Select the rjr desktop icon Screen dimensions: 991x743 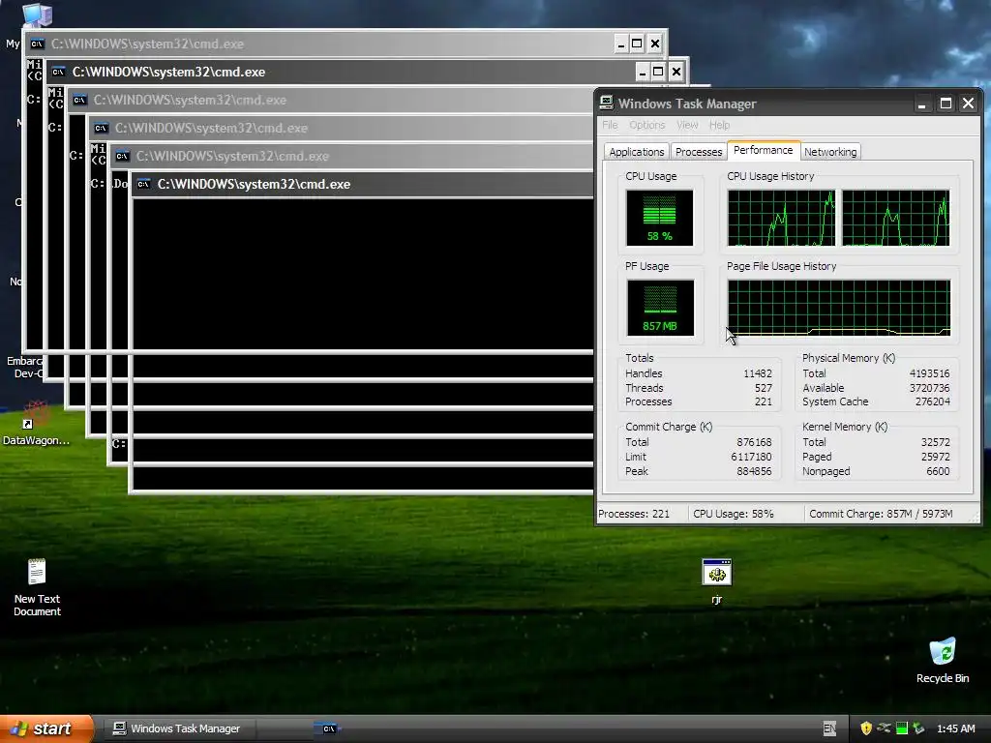pos(717,581)
